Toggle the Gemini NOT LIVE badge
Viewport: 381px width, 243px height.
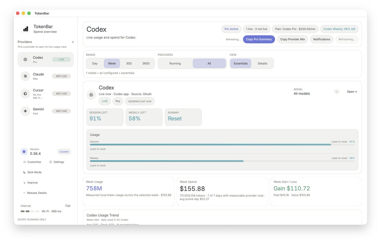coord(61,111)
